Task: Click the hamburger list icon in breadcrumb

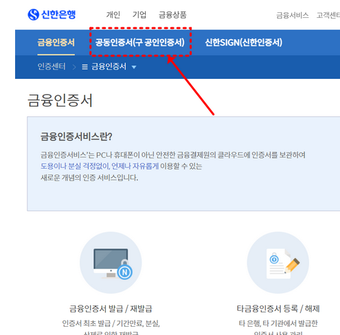Action: coord(84,67)
